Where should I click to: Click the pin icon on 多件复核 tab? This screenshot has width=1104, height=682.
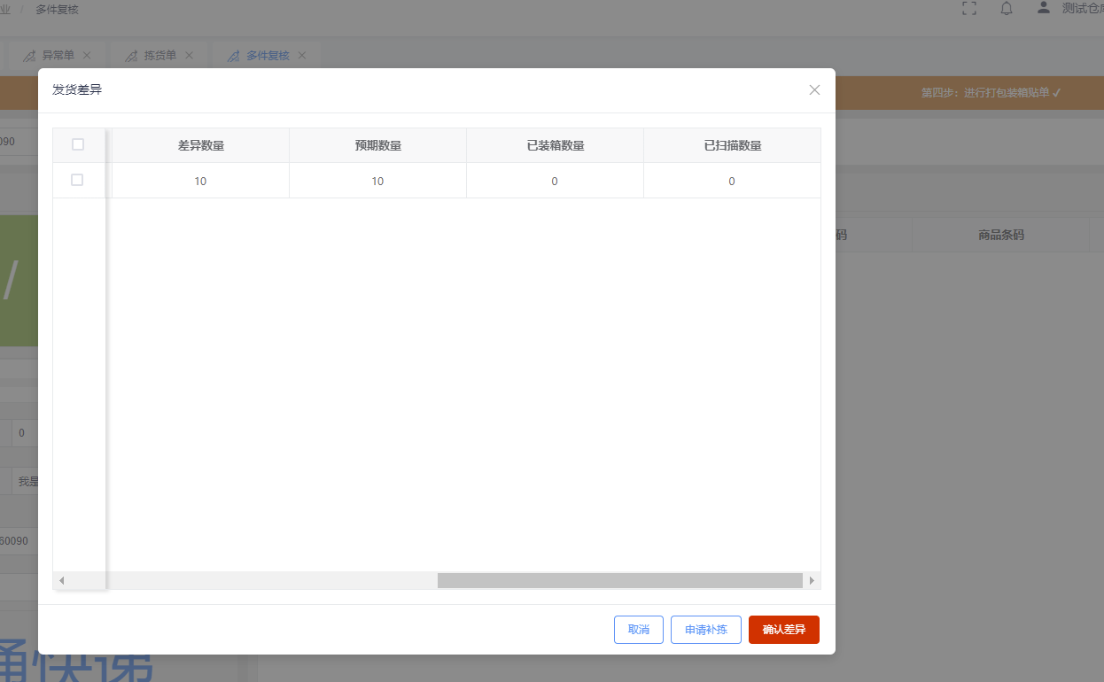pyautogui.click(x=234, y=56)
